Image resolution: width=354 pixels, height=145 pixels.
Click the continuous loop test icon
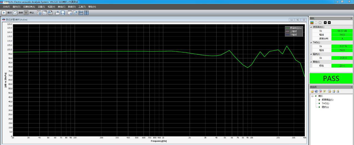15,13
